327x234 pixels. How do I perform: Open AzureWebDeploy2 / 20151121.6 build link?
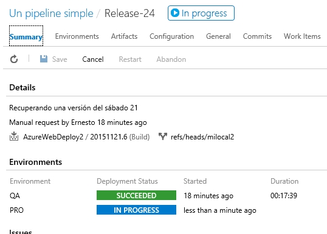coord(75,137)
